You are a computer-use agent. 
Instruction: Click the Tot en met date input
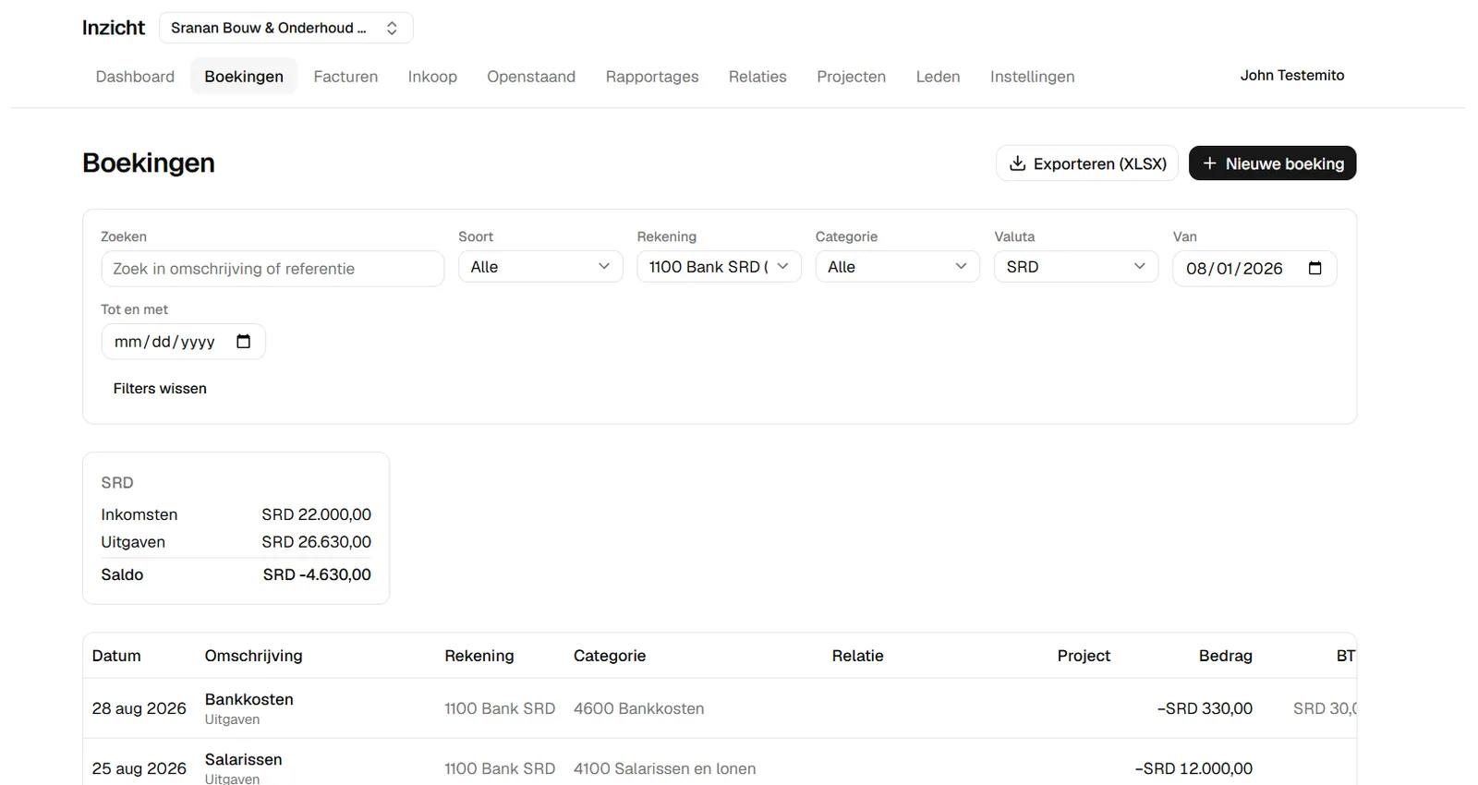pos(183,342)
